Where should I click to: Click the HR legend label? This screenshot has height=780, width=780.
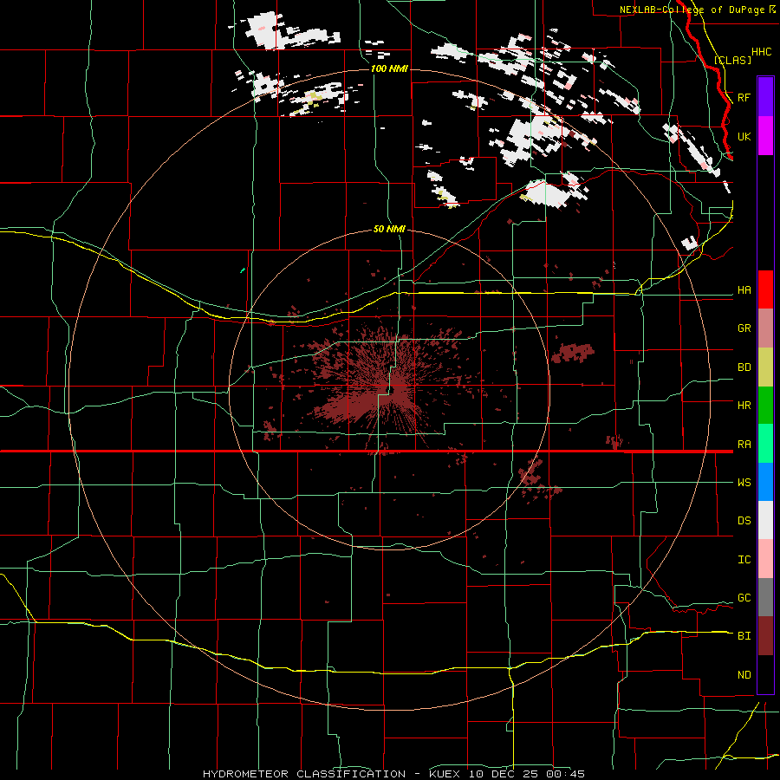[744, 406]
